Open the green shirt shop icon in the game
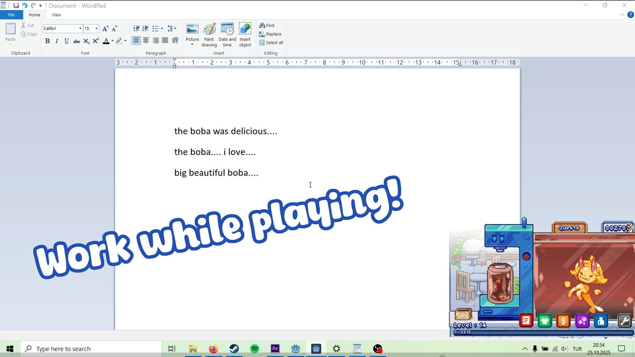 tap(545, 320)
